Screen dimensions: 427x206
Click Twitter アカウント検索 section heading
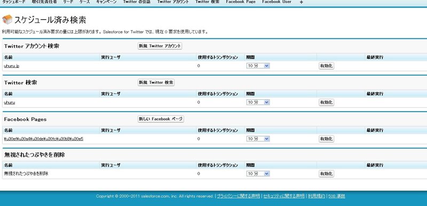[31, 46]
